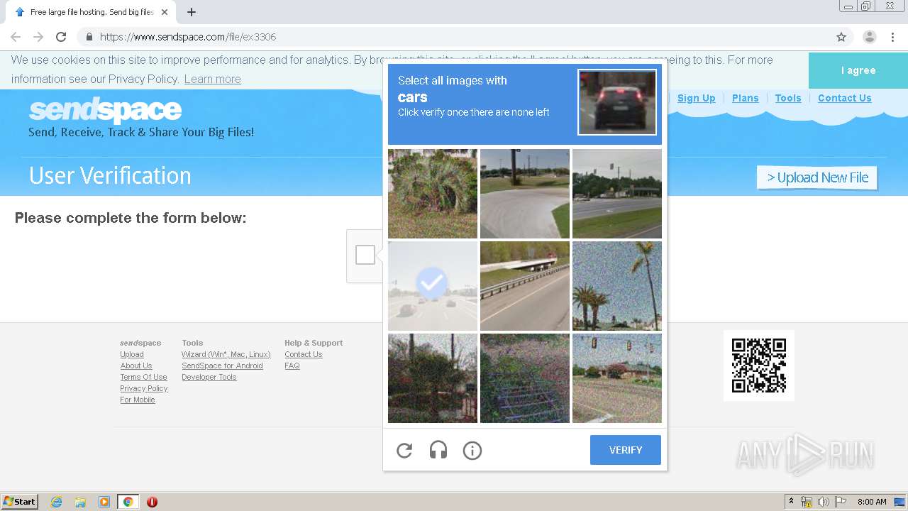
Task: Select dark hedge with fence tile
Action: [433, 378]
